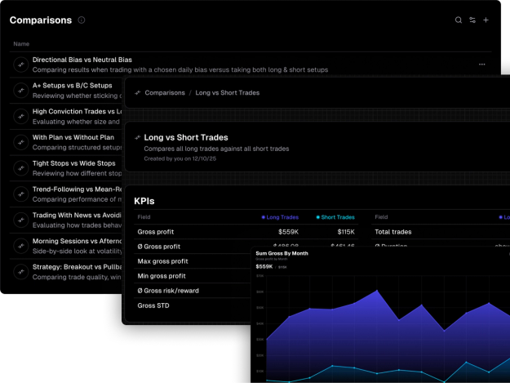Click the High Conviction Trades row icon
This screenshot has width=510, height=383.
coord(21,116)
